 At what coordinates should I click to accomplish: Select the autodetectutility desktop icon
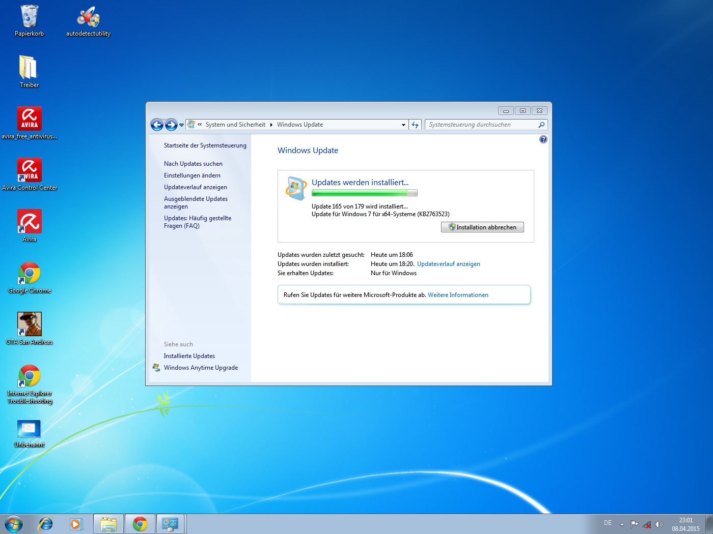coord(88,21)
